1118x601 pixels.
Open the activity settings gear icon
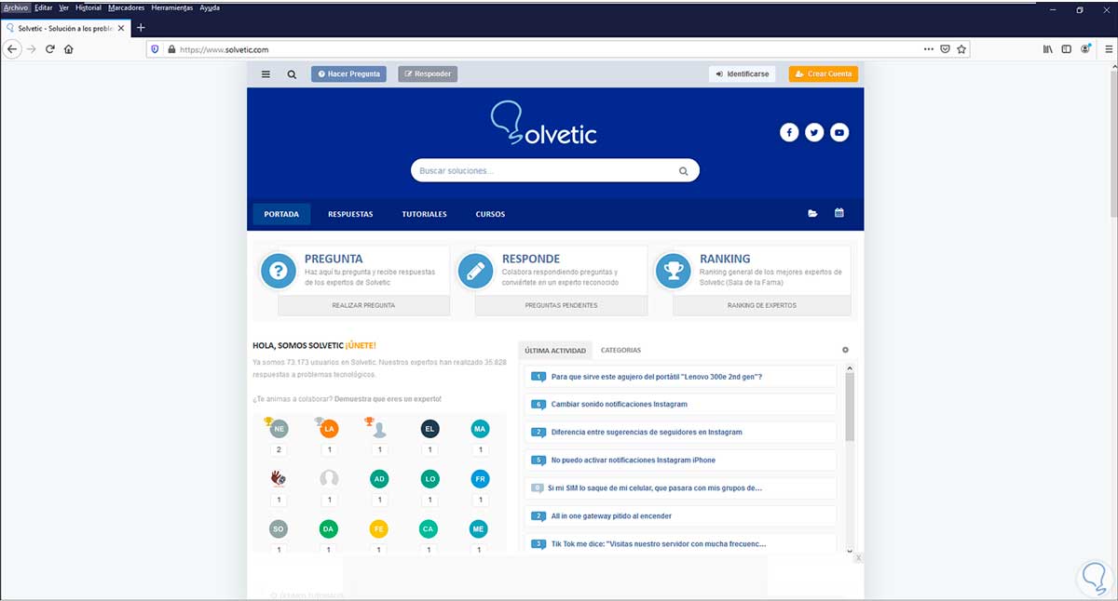coord(845,351)
